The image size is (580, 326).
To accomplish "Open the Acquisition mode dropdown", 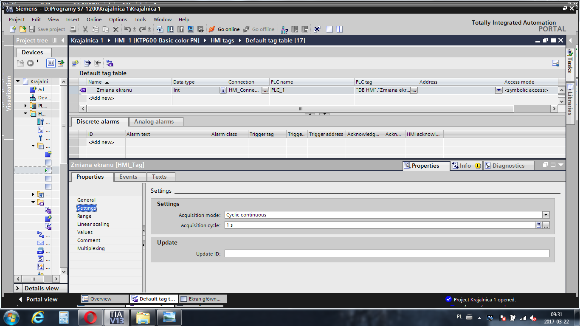I will (x=546, y=215).
